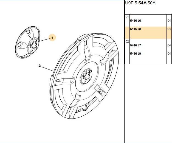This screenshot has width=172, height=143.
Task: Click quantity 04 next to 5416 J8
Action: click(x=169, y=29)
